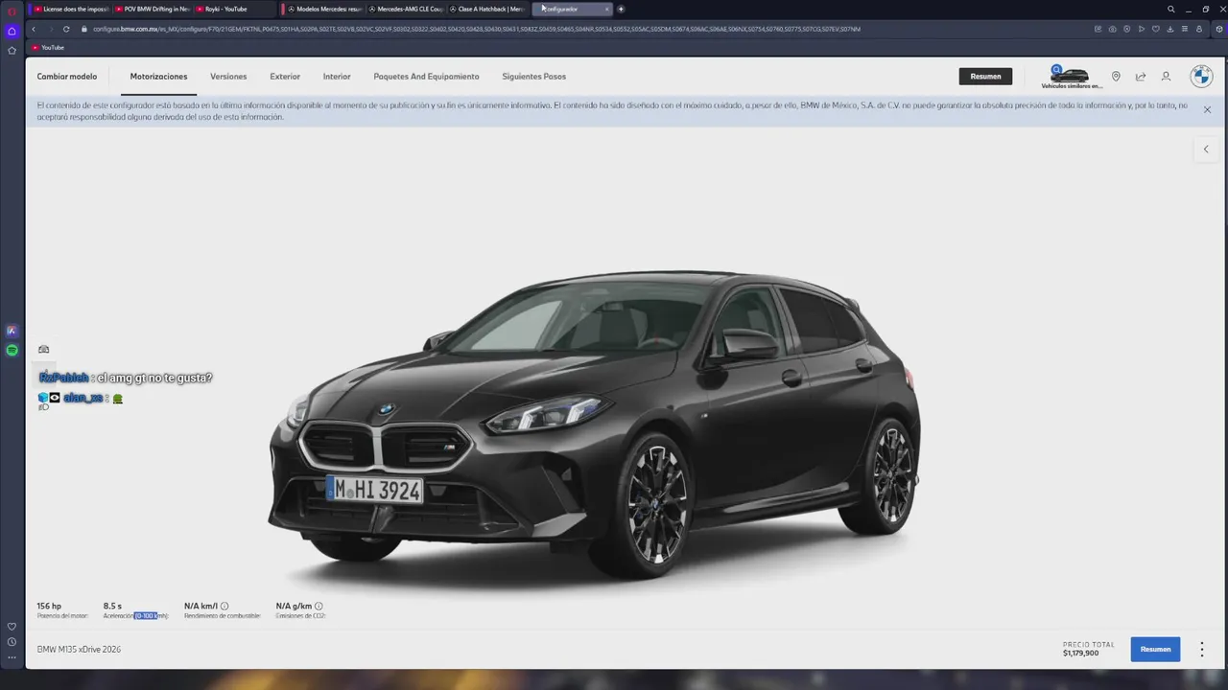
Task: Collapse side panel with left chevron
Action: tap(1206, 149)
